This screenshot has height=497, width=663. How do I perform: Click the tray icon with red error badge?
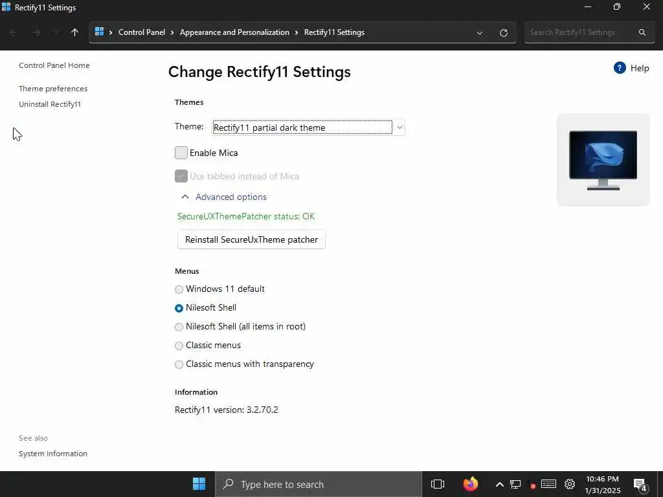click(x=532, y=485)
